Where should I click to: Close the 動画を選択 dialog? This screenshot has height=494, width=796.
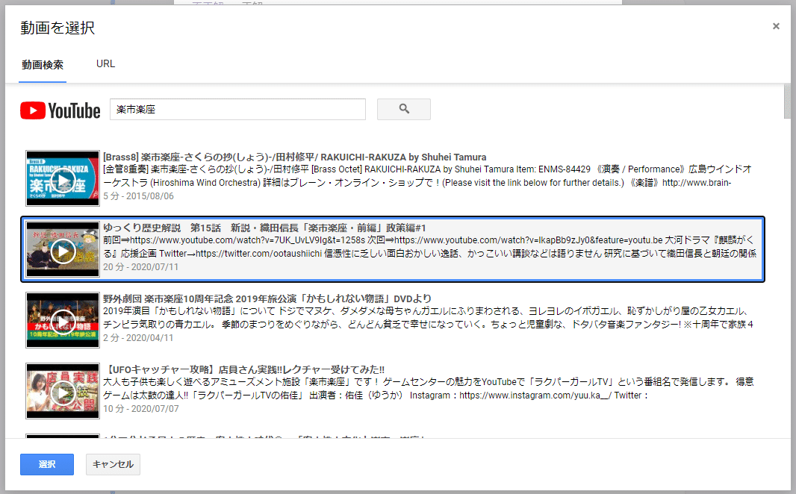click(x=776, y=26)
